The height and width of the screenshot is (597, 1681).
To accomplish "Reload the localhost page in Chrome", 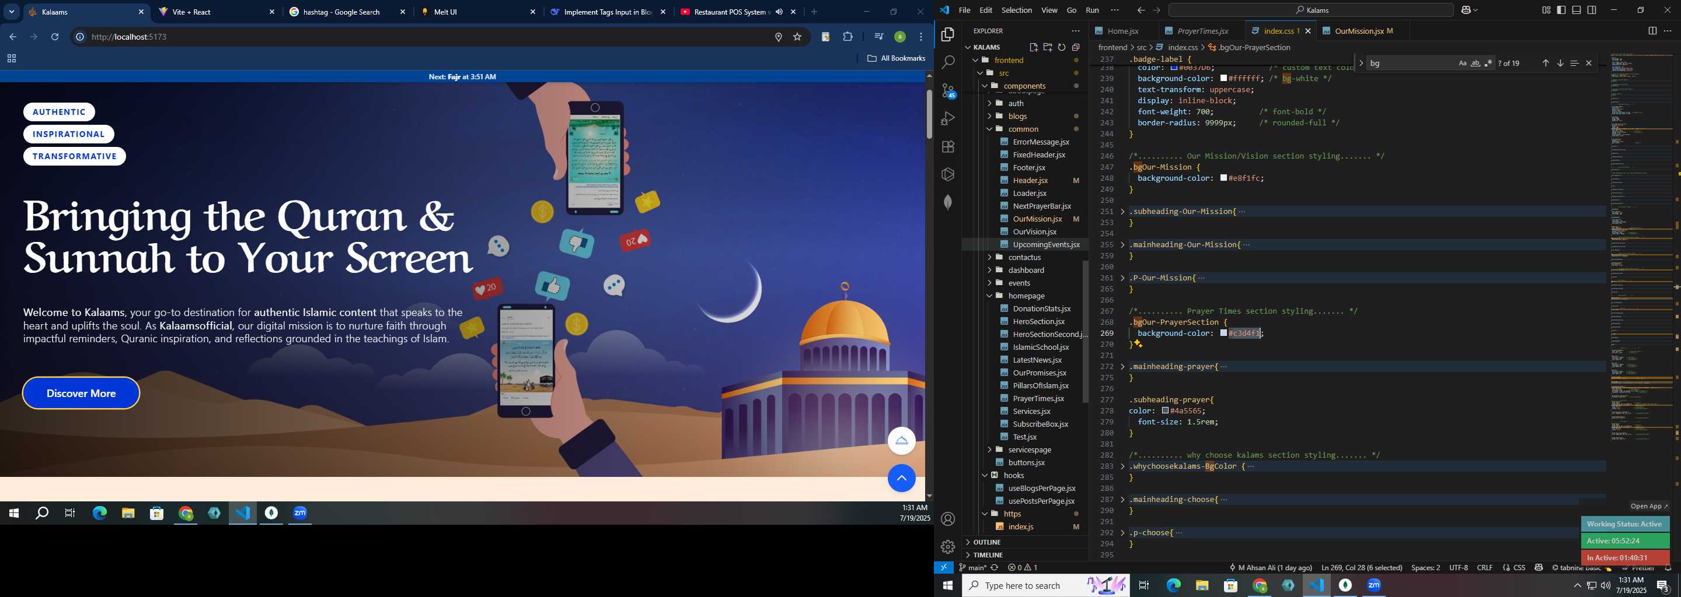I will (55, 37).
